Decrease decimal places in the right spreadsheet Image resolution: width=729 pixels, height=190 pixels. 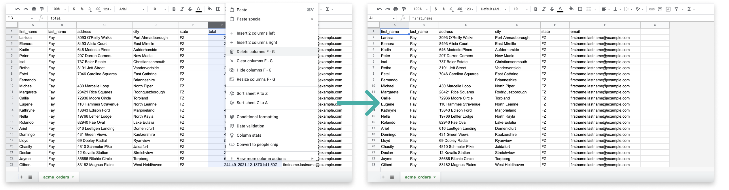(452, 9)
